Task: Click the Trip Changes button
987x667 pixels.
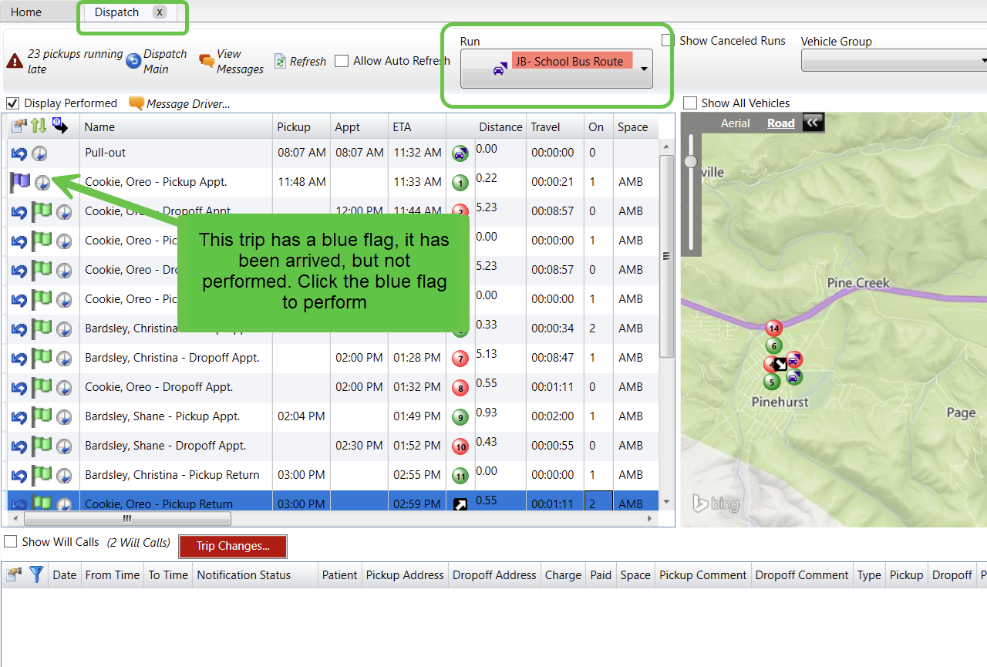Action: click(232, 546)
